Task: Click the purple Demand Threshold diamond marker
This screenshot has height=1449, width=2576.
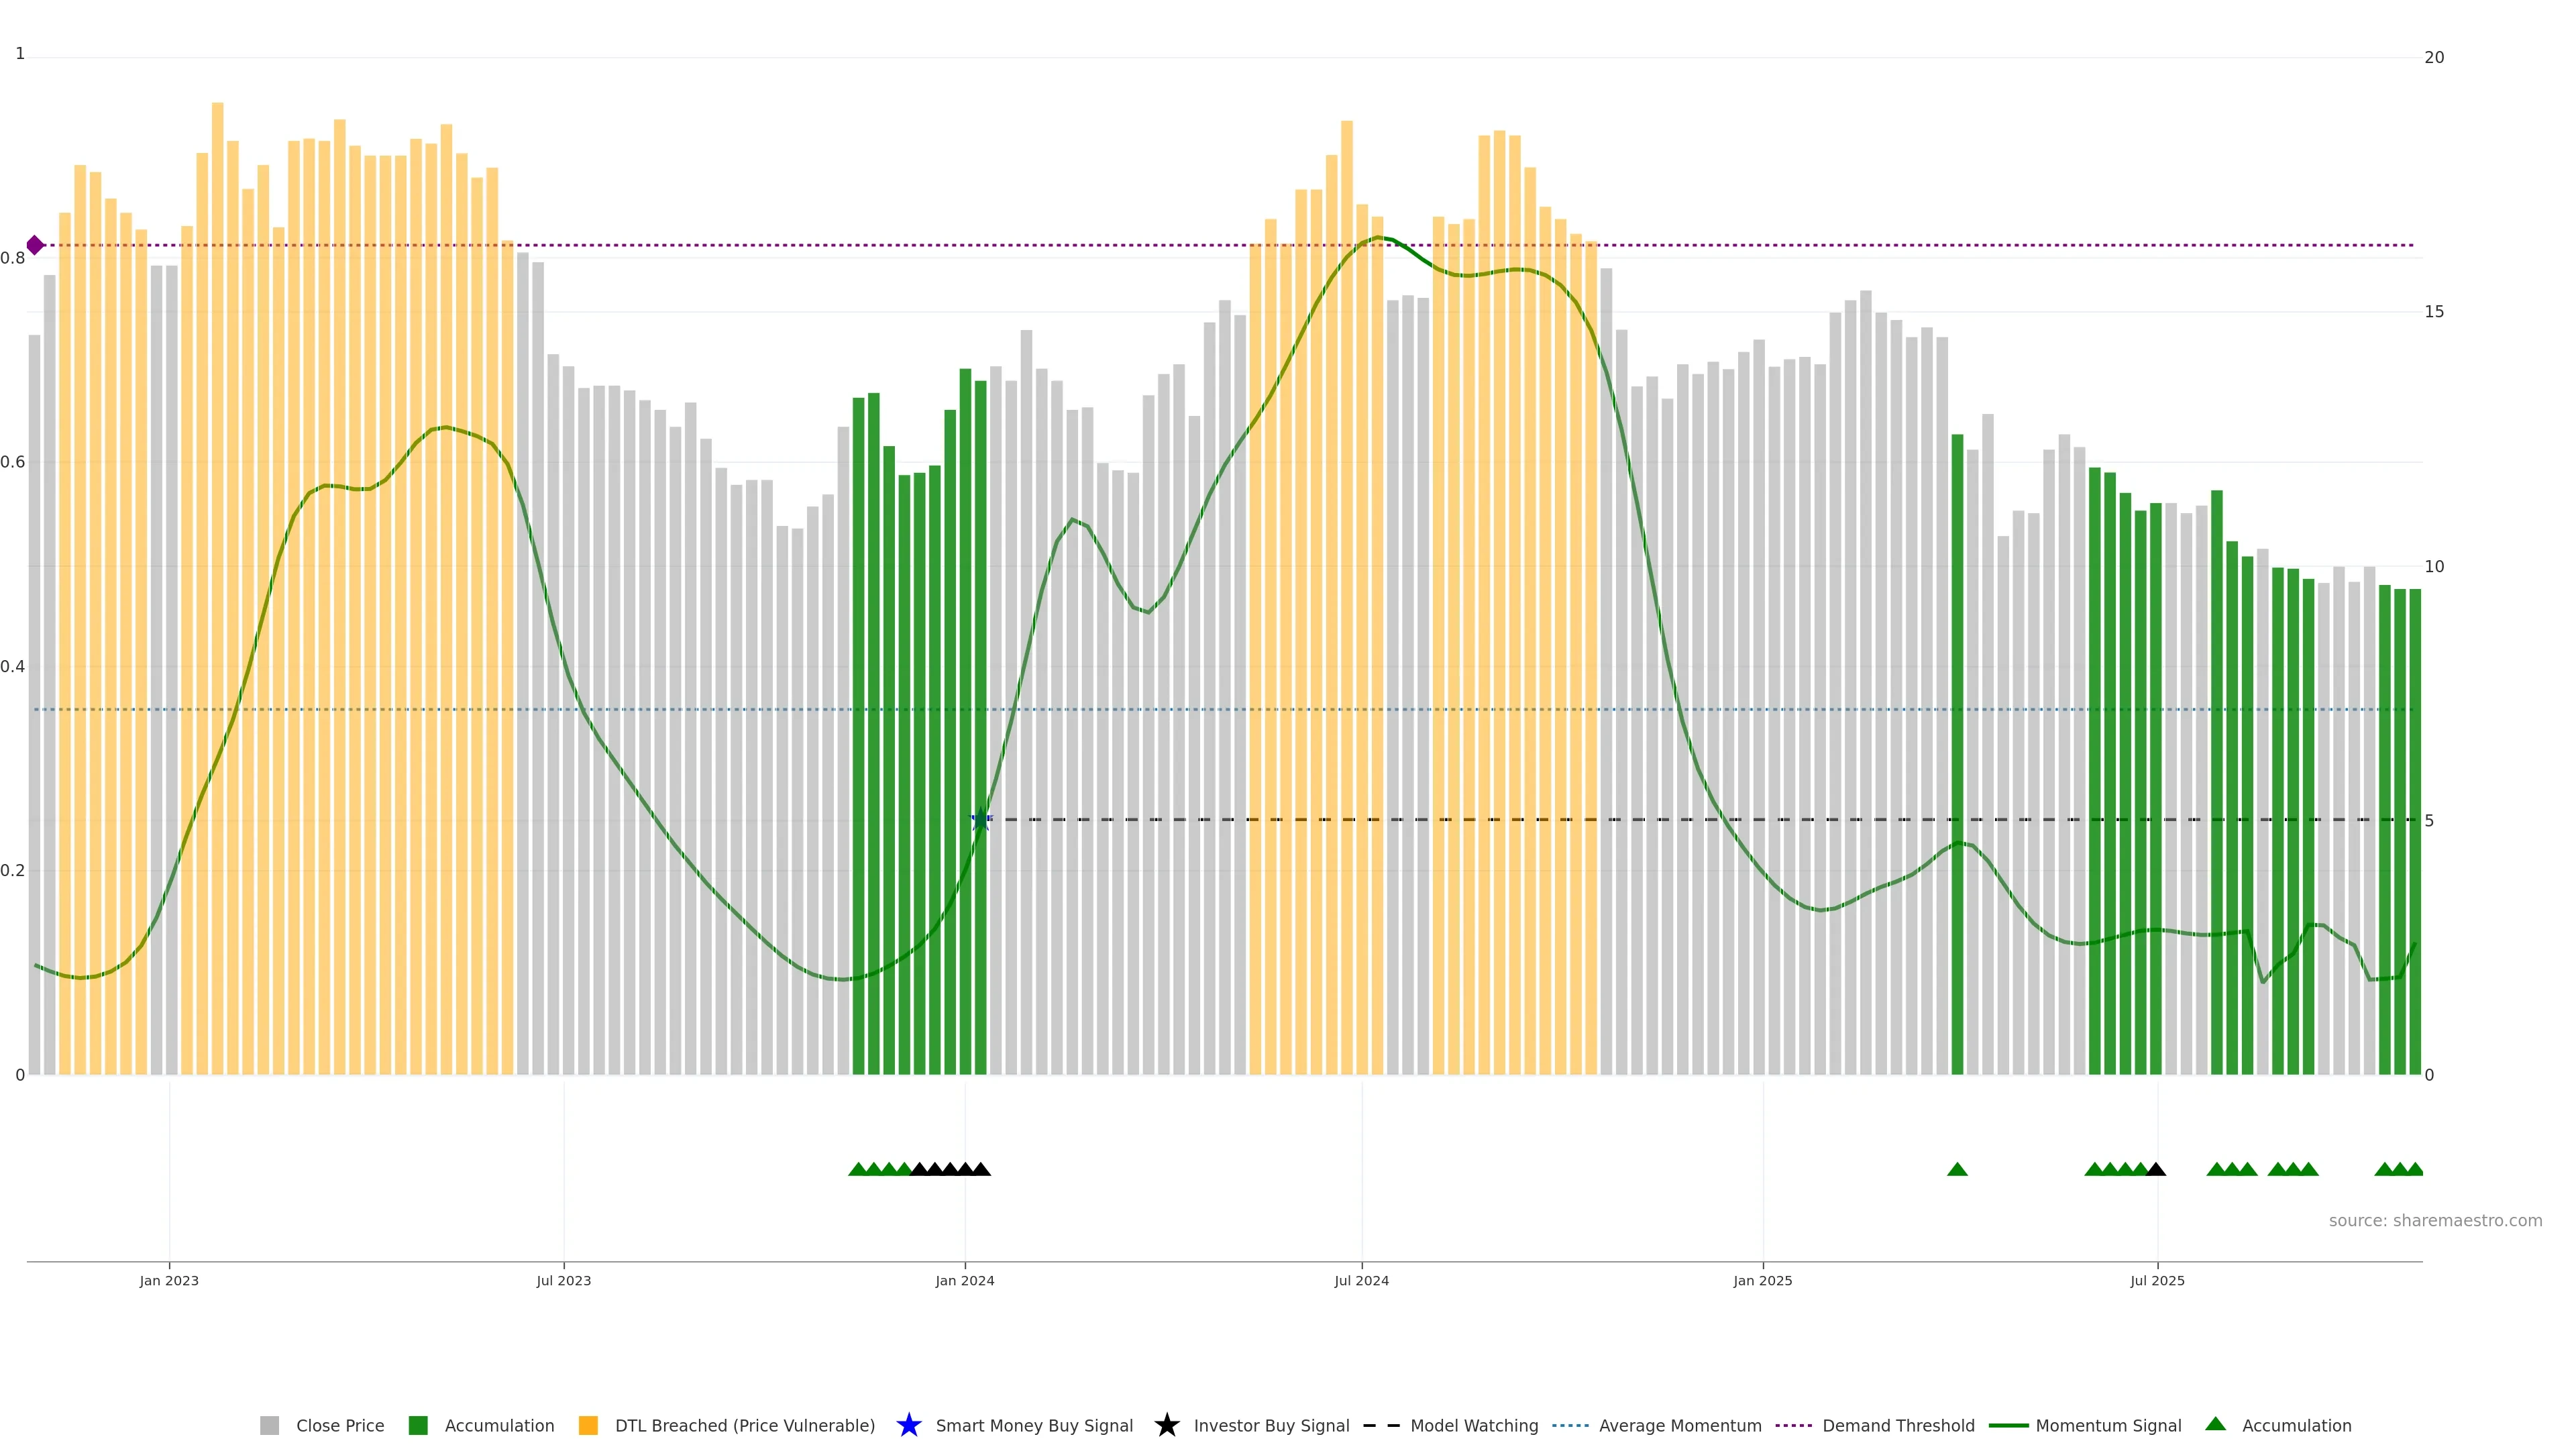Action: [35, 245]
